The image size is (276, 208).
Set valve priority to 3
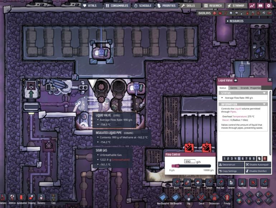coord(232,159)
